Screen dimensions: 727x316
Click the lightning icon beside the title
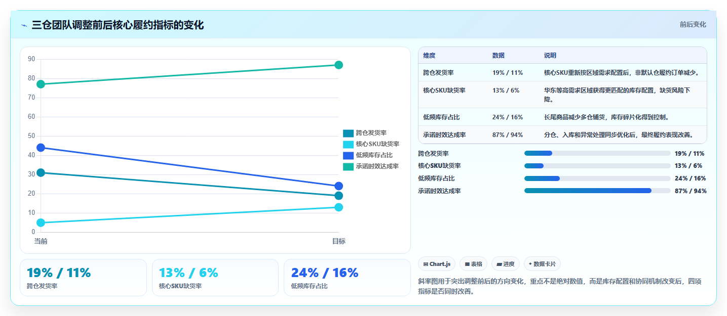pos(24,25)
